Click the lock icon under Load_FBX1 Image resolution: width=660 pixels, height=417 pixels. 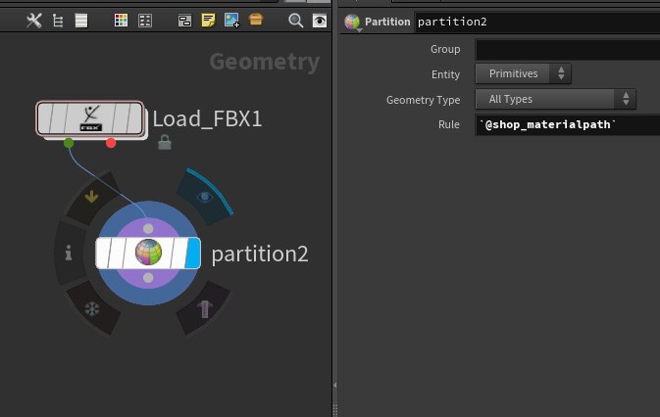click(165, 142)
